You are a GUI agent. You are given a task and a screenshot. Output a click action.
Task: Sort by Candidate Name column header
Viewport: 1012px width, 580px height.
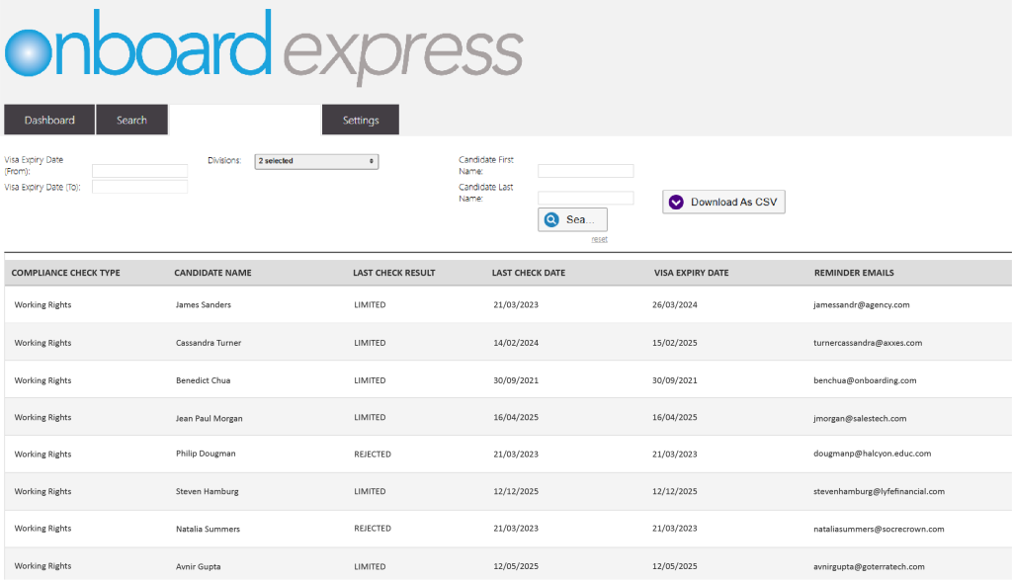tap(212, 273)
